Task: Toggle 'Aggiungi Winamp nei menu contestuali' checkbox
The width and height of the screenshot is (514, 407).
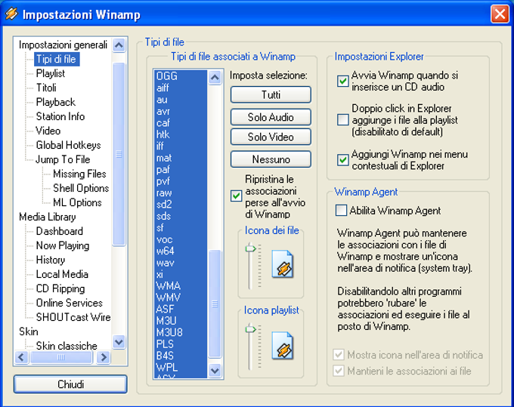Action: [343, 160]
